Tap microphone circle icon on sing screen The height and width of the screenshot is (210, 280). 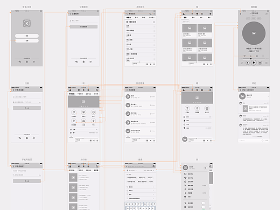(x=197, y=108)
